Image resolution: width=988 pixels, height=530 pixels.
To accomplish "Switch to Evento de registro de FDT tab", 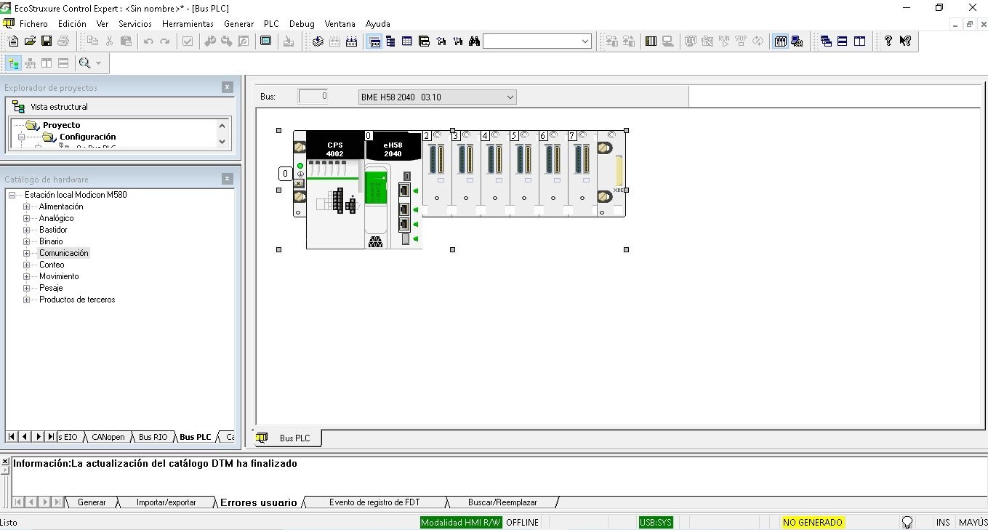I will pyautogui.click(x=374, y=502).
